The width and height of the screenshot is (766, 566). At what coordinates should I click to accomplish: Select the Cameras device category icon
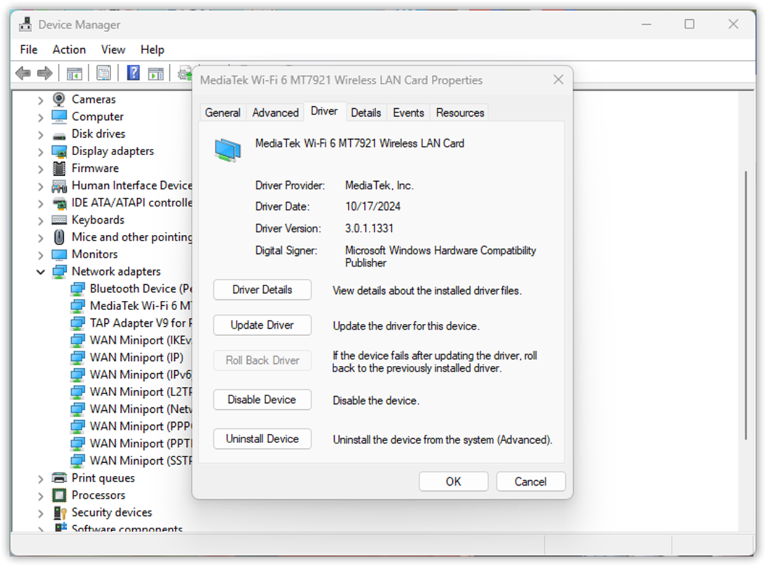coord(59,99)
